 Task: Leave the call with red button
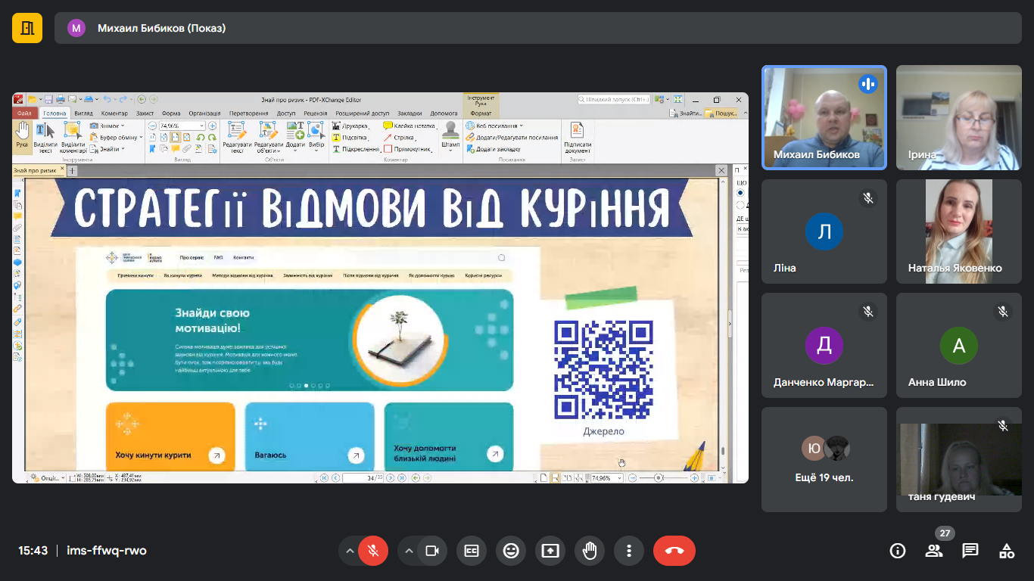click(x=674, y=551)
